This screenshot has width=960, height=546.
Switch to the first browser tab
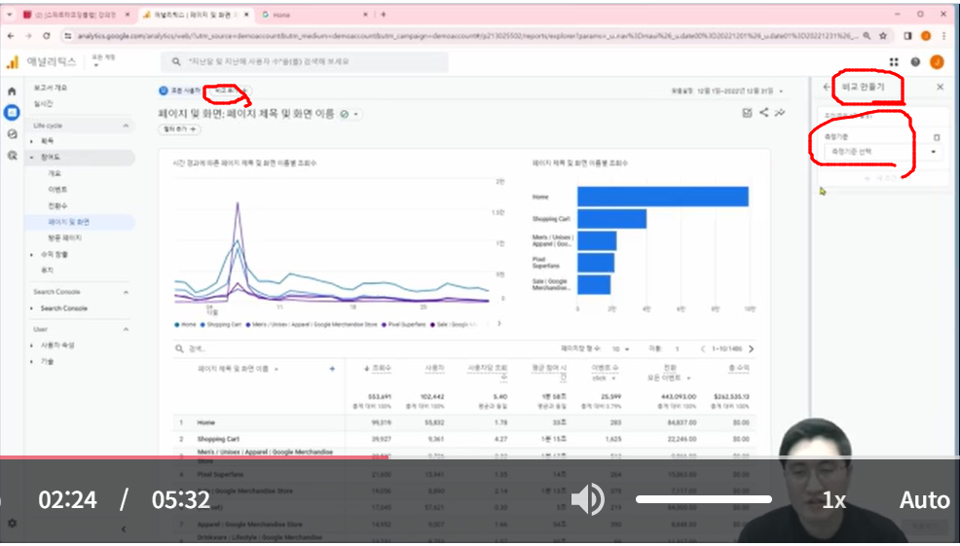click(x=76, y=14)
